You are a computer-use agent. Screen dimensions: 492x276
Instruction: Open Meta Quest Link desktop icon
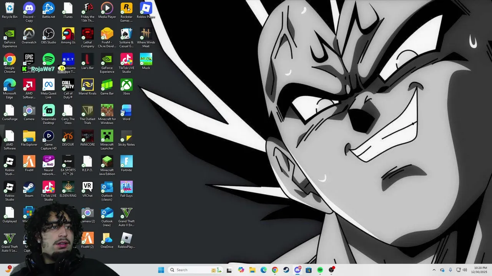[48, 89]
